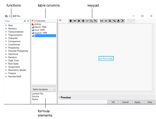The width and height of the screenshot is (156, 119).
Task: Expand the Character function group
Action: click(x=6, y=38)
